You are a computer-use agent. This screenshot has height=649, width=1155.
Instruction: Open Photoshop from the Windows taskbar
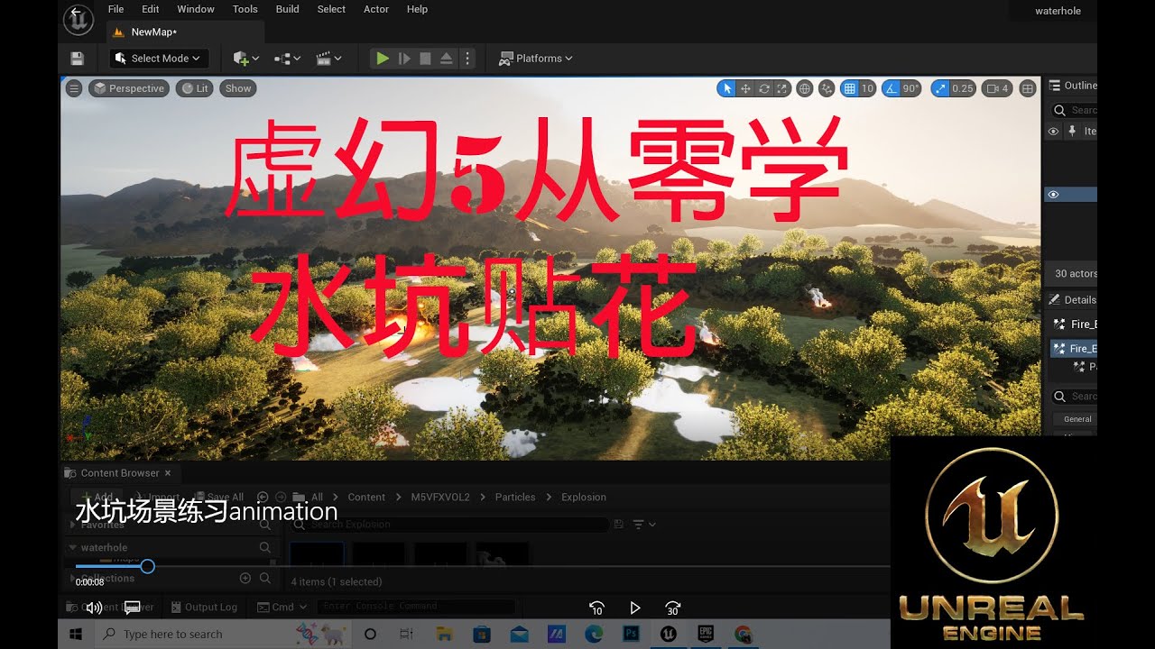(632, 634)
